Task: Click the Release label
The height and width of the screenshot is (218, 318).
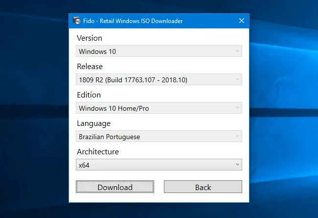Action: 90,67
